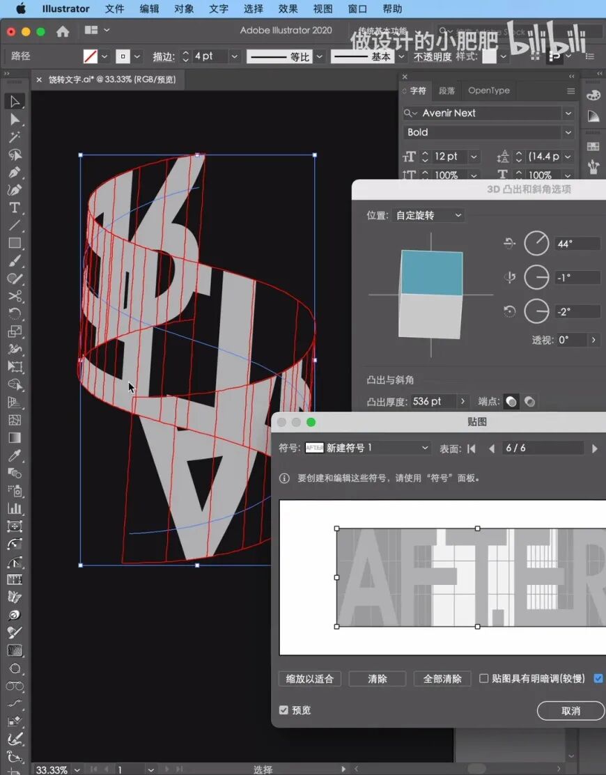Open the Apple menu
Screen dimensions: 606x775
pos(21,9)
